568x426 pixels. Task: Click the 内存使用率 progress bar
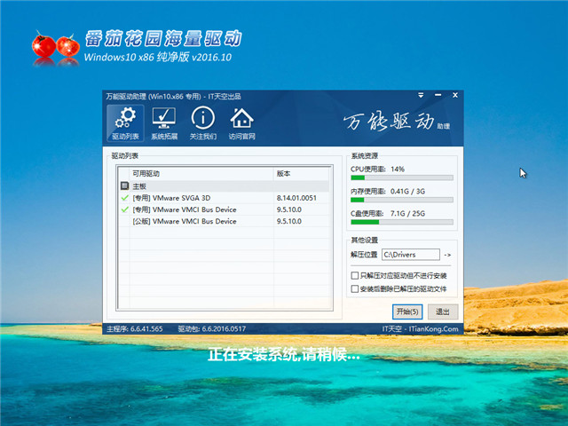(x=402, y=200)
